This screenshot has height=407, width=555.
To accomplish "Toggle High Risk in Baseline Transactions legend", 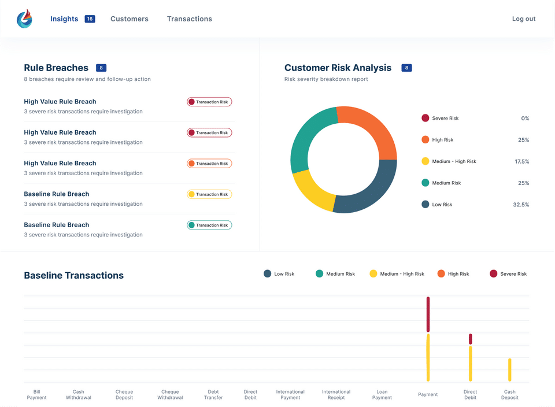I will pyautogui.click(x=453, y=274).
